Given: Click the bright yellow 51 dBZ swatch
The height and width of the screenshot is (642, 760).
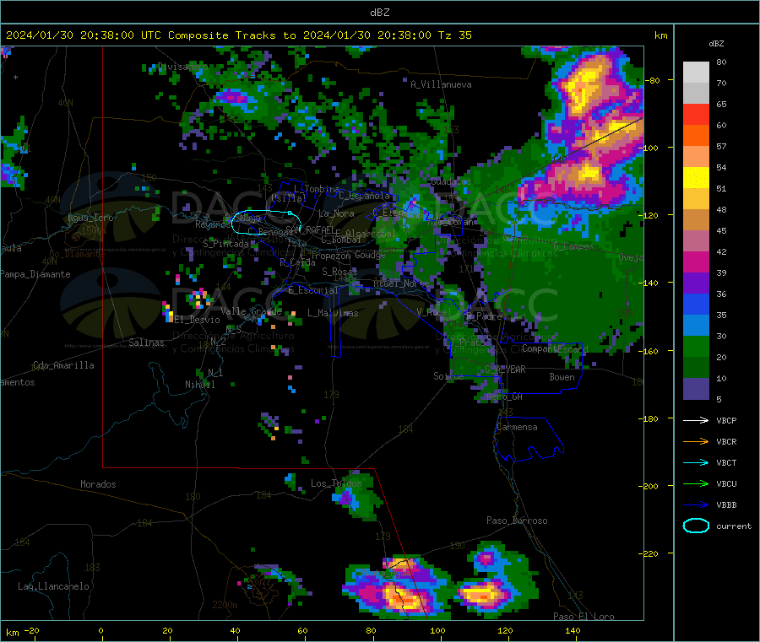Looking at the screenshot, I should (696, 178).
